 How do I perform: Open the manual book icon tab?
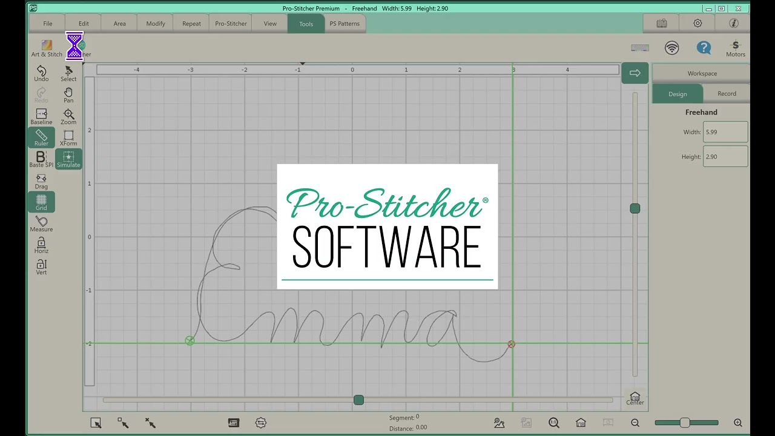pos(662,24)
